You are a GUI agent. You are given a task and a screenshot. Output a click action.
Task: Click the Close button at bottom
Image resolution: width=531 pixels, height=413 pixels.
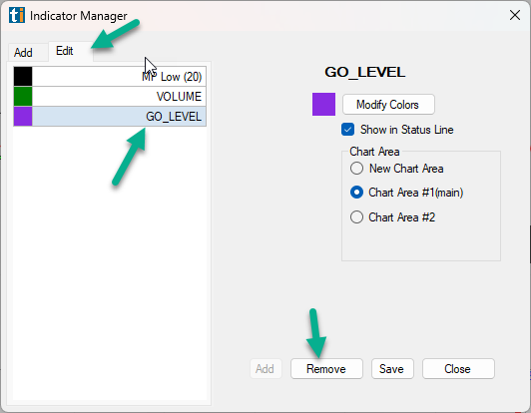click(x=458, y=369)
